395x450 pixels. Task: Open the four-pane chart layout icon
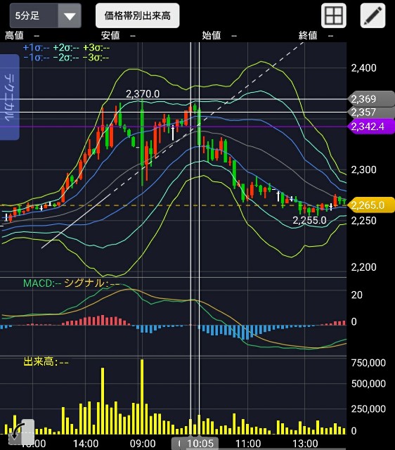pyautogui.click(x=334, y=15)
